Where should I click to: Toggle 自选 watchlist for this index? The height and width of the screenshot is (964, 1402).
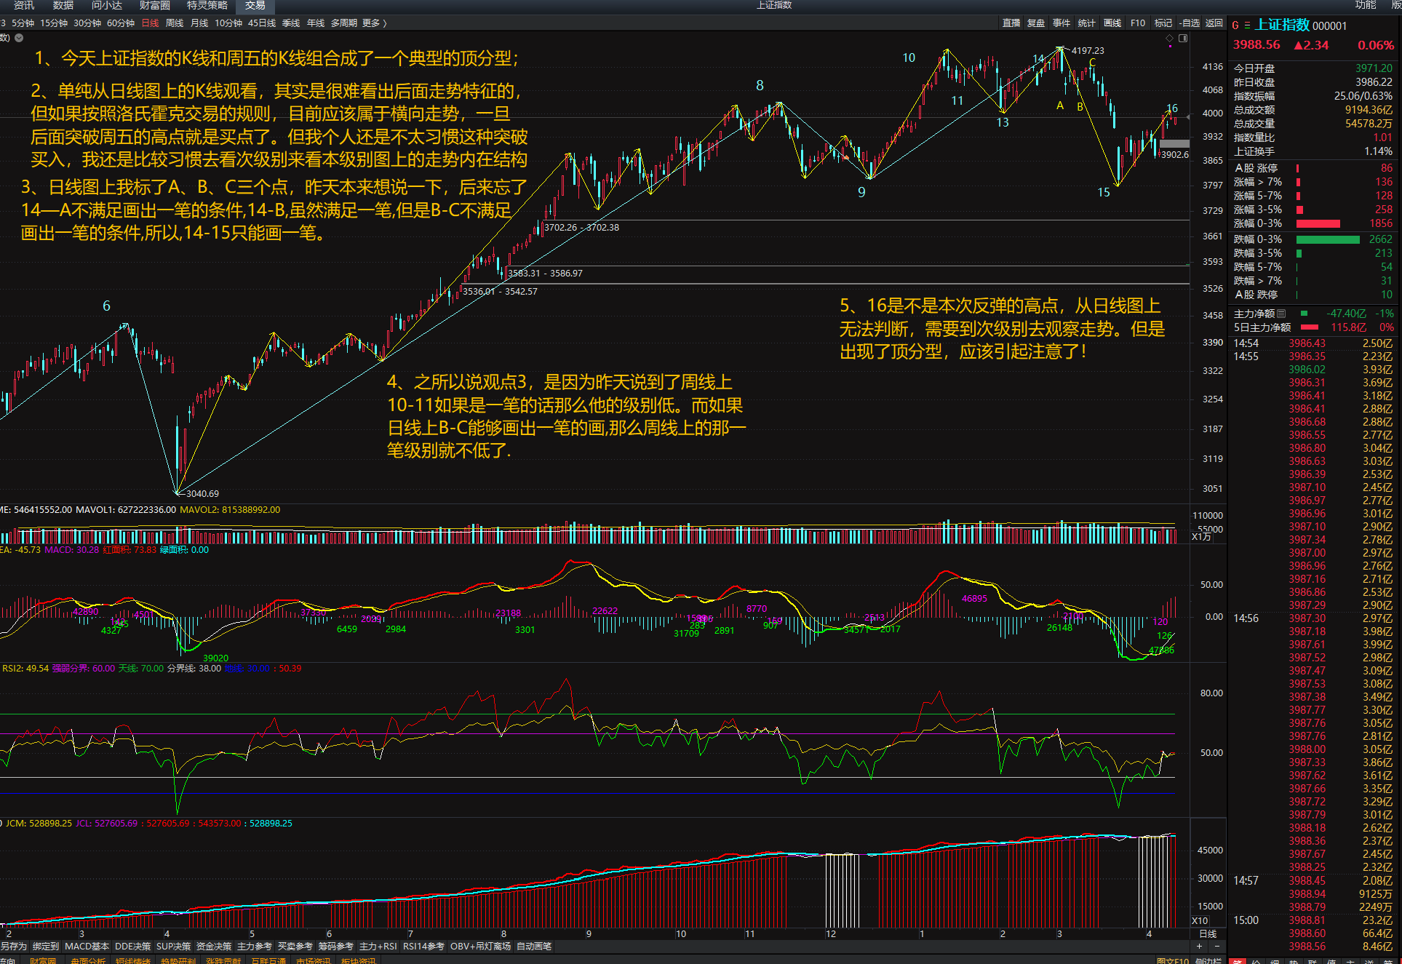click(1190, 23)
